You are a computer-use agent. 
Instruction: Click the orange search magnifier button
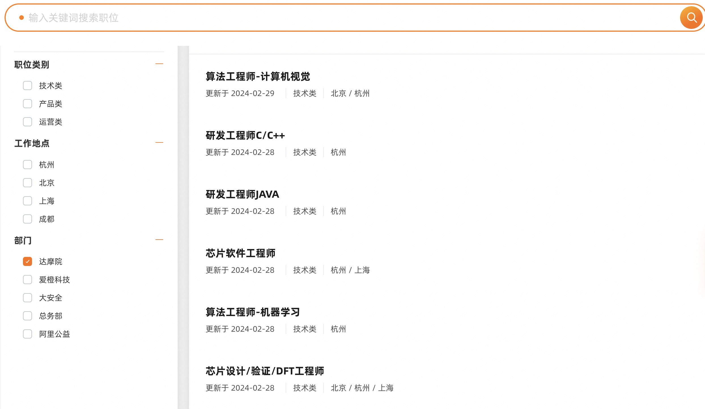point(691,18)
